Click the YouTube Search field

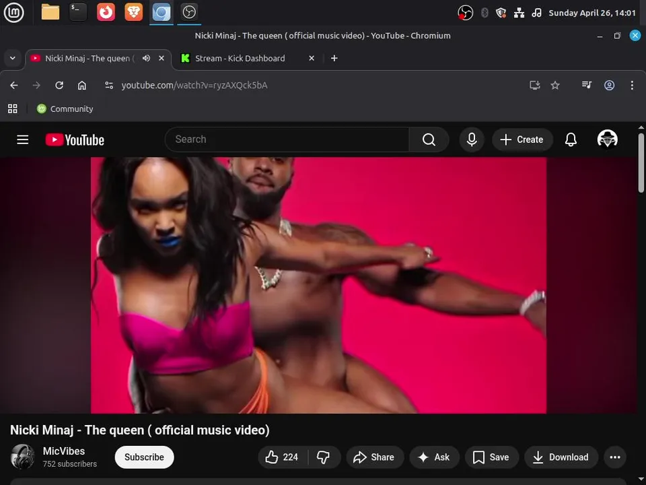(287, 139)
